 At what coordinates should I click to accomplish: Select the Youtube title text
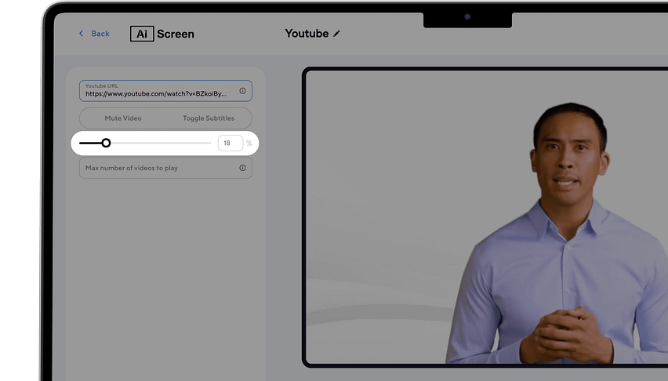(x=307, y=34)
